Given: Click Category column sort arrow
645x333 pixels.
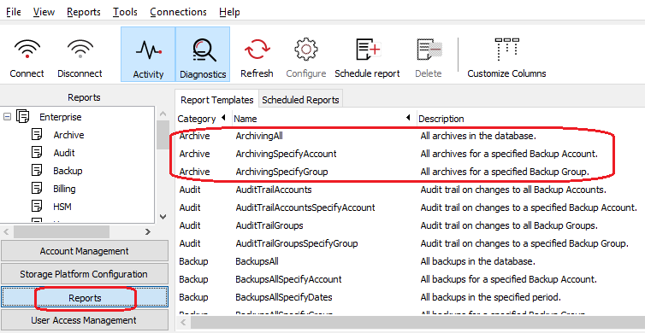Looking at the screenshot, I should click(x=223, y=118).
